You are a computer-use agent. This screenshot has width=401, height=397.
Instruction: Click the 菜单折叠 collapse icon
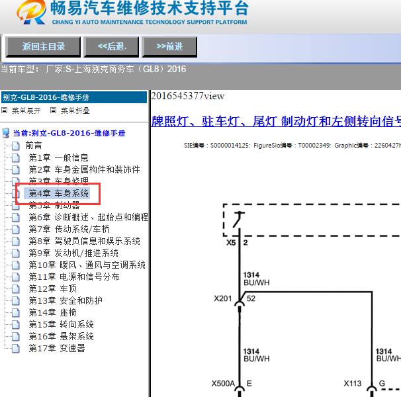53,110
